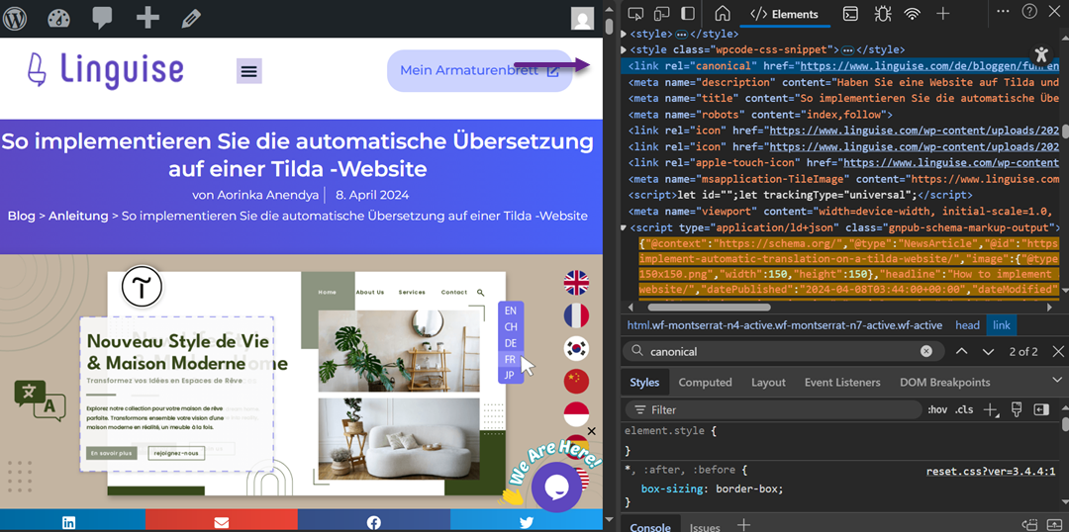Screen dimensions: 1069x532
Task: Select the link breadcrumb in DOM path
Action: [x=1002, y=325]
